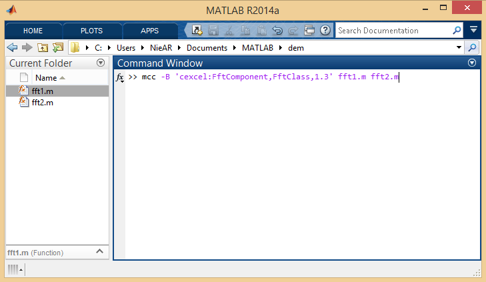Click the Switch Windows icon

(309, 31)
